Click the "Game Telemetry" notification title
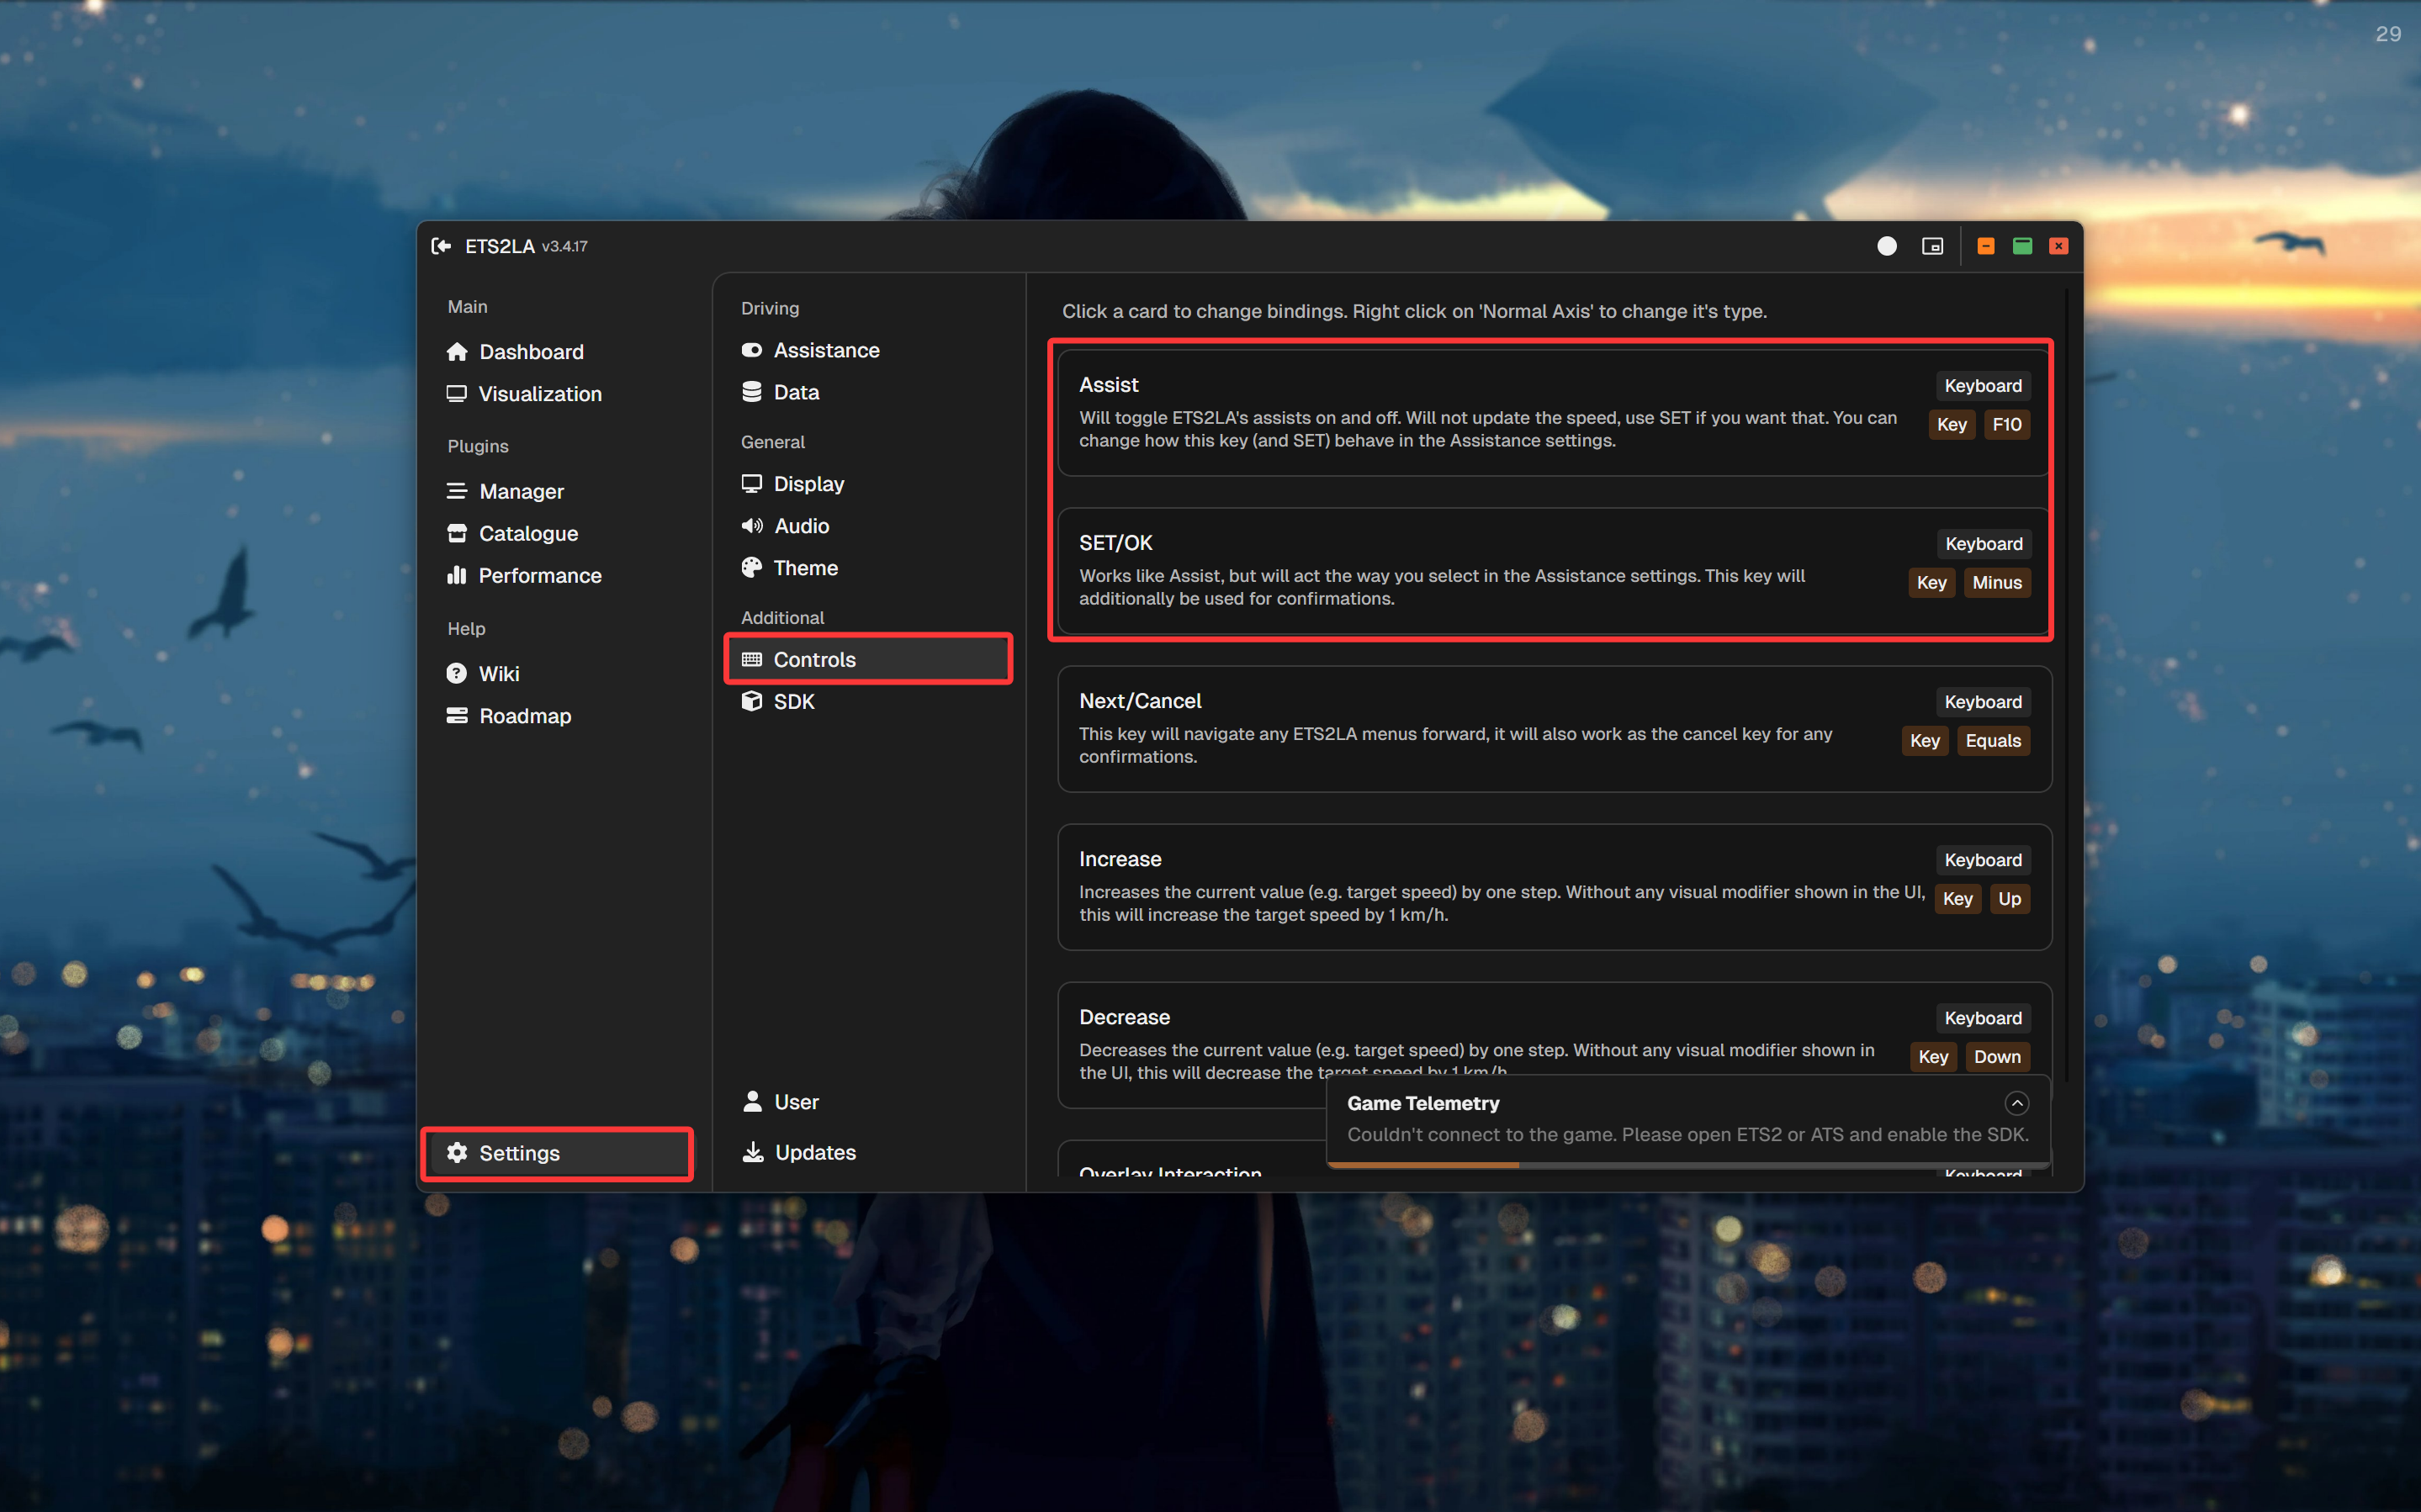 (x=1423, y=1103)
